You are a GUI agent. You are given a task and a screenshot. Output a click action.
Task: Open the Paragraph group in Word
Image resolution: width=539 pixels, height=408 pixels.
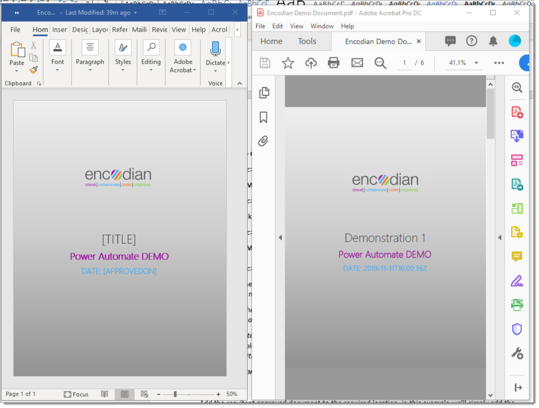[90, 56]
